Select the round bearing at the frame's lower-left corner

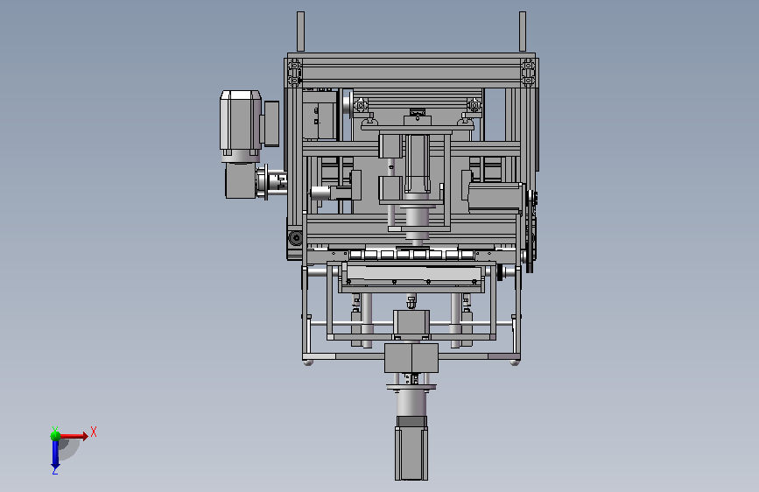tap(295, 238)
